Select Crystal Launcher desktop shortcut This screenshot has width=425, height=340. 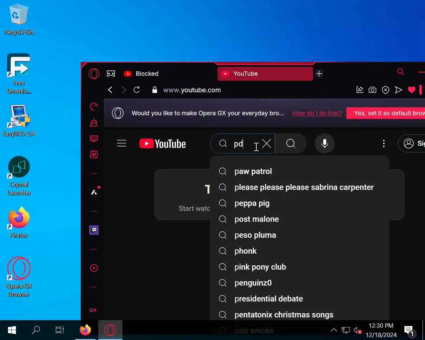(19, 176)
